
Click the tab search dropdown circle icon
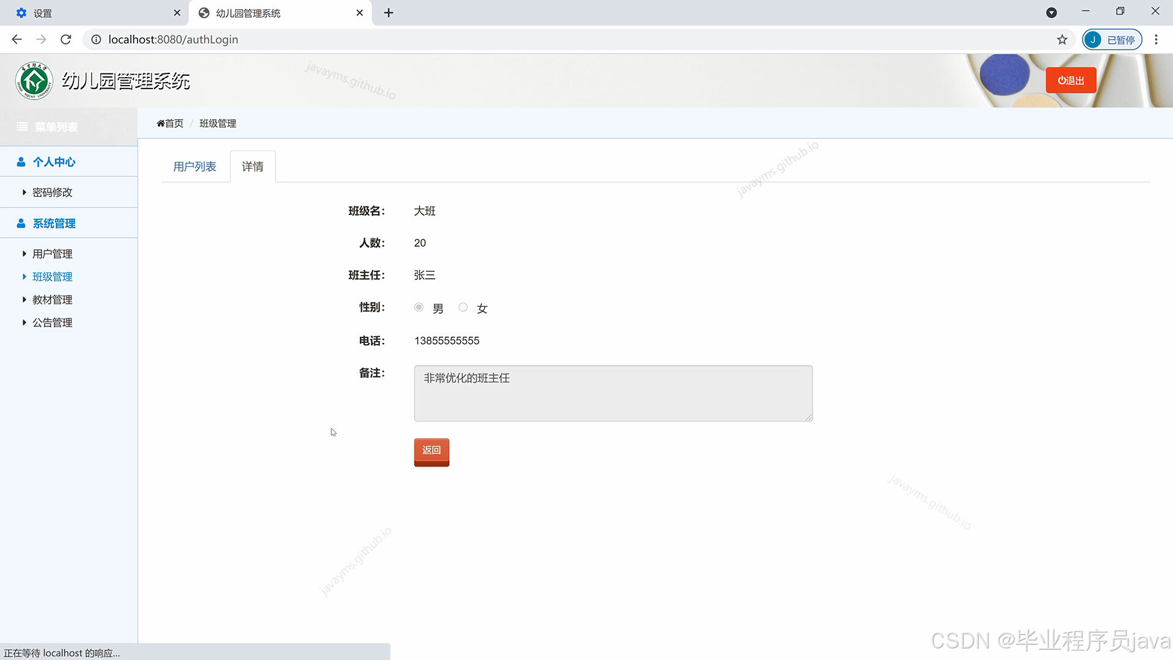[1051, 13]
